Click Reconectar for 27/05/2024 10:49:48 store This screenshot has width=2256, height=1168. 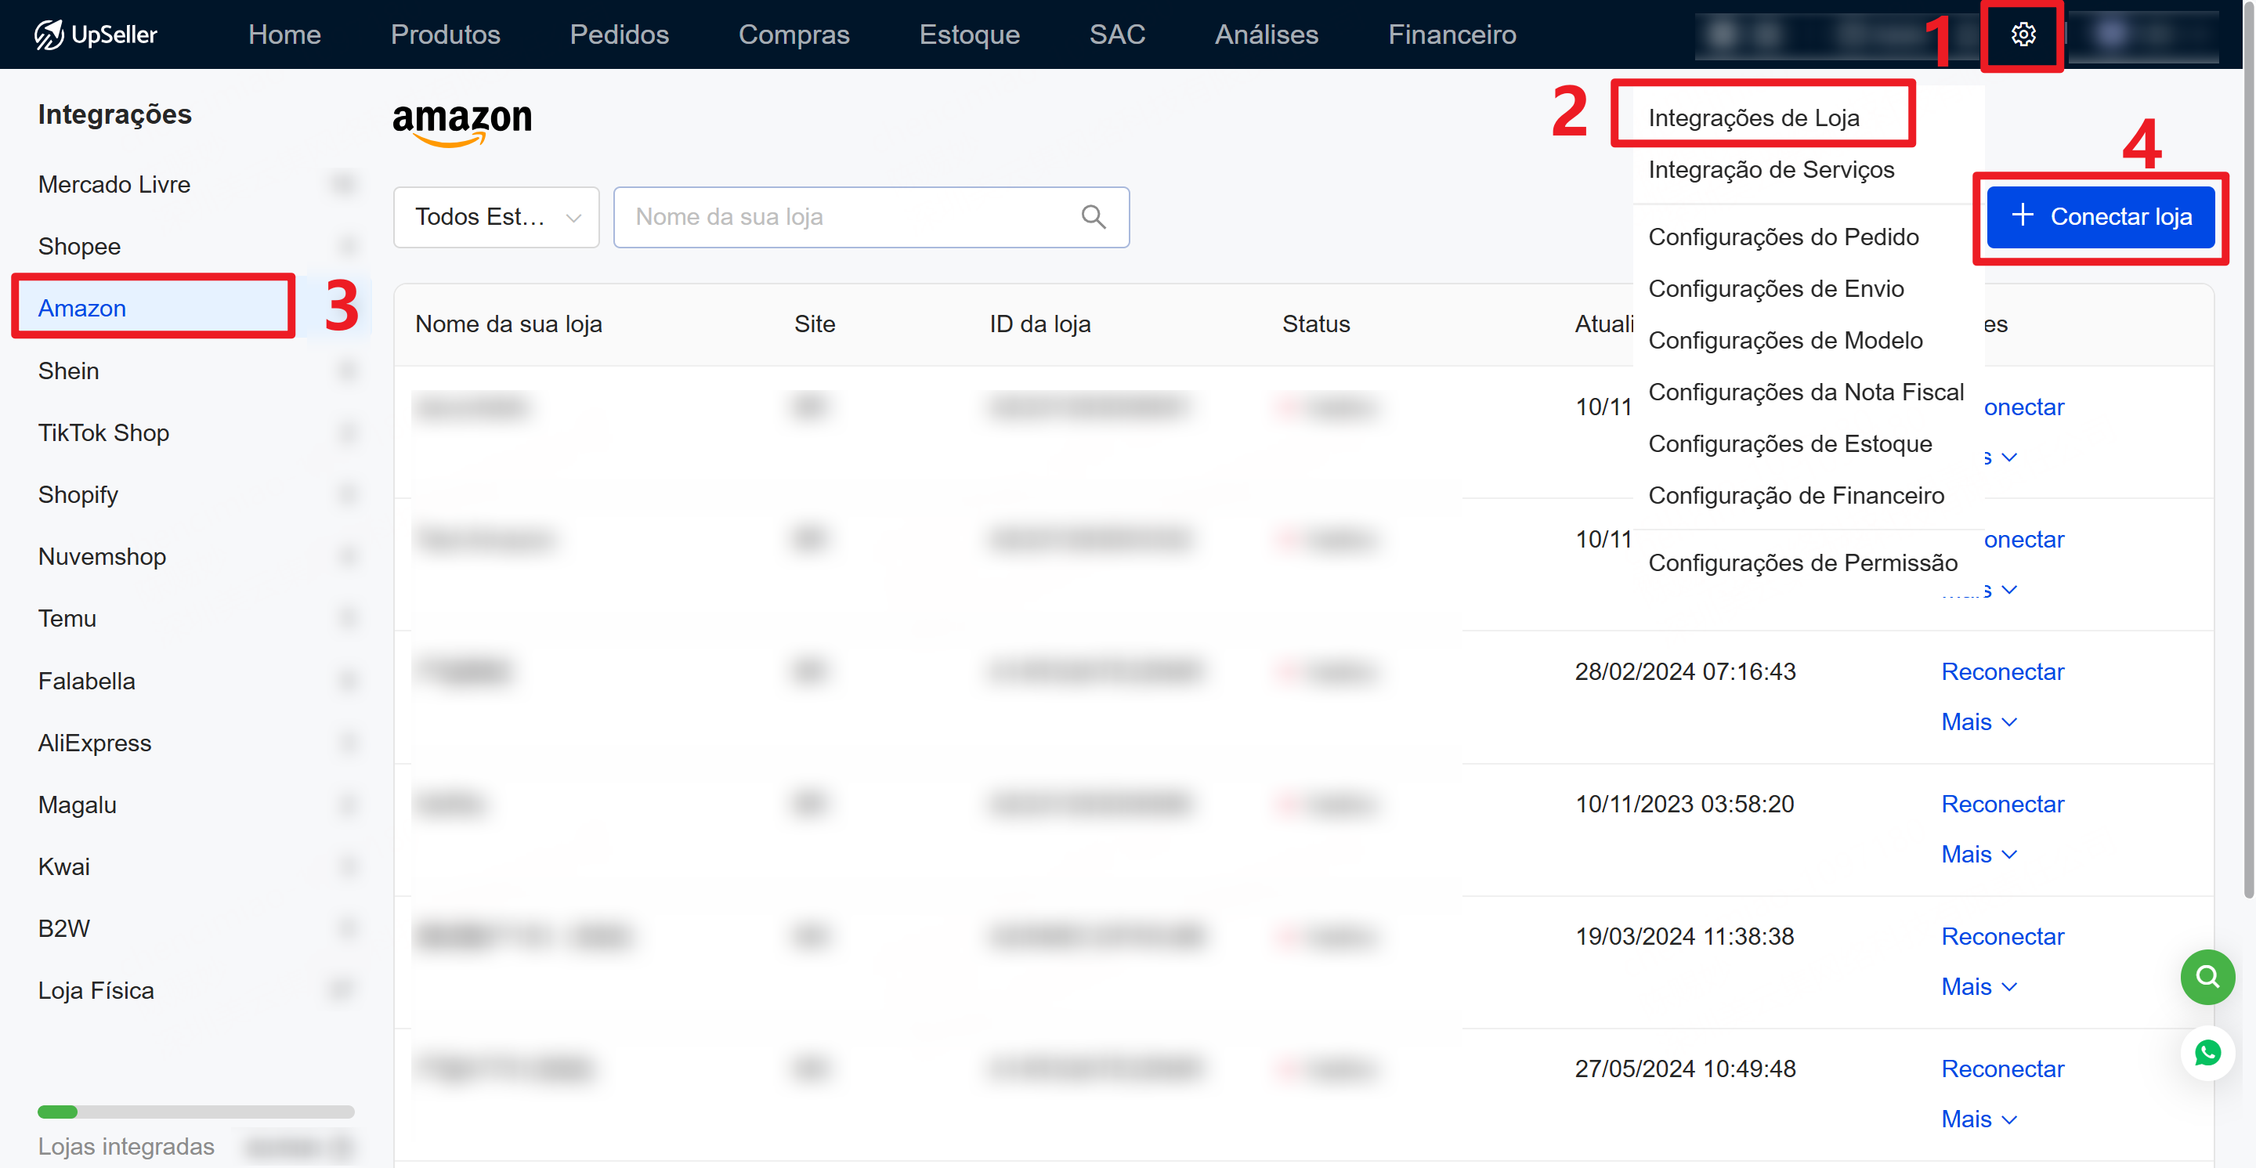click(x=2002, y=1069)
